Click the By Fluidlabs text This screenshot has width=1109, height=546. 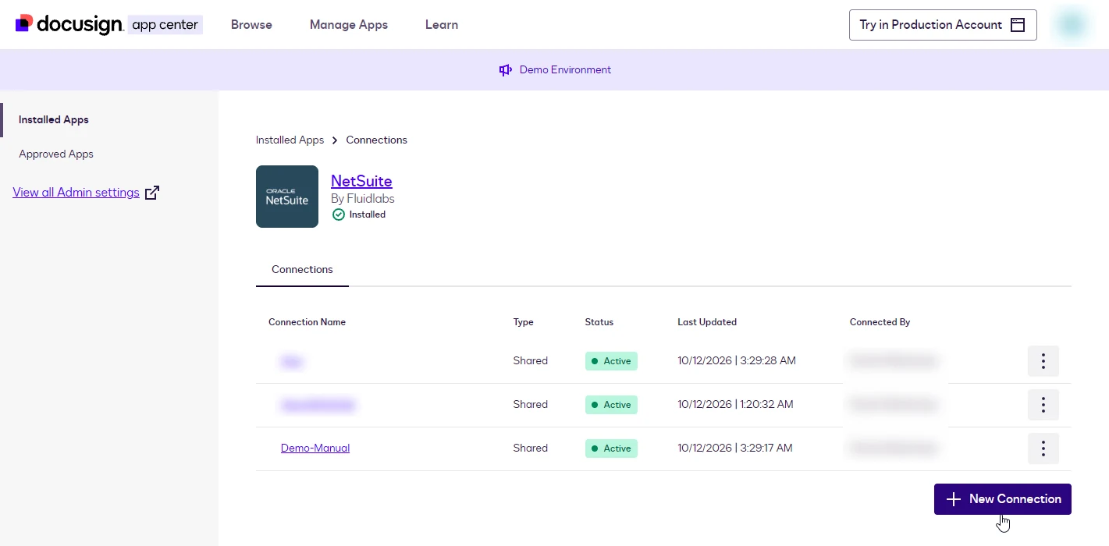[363, 199]
